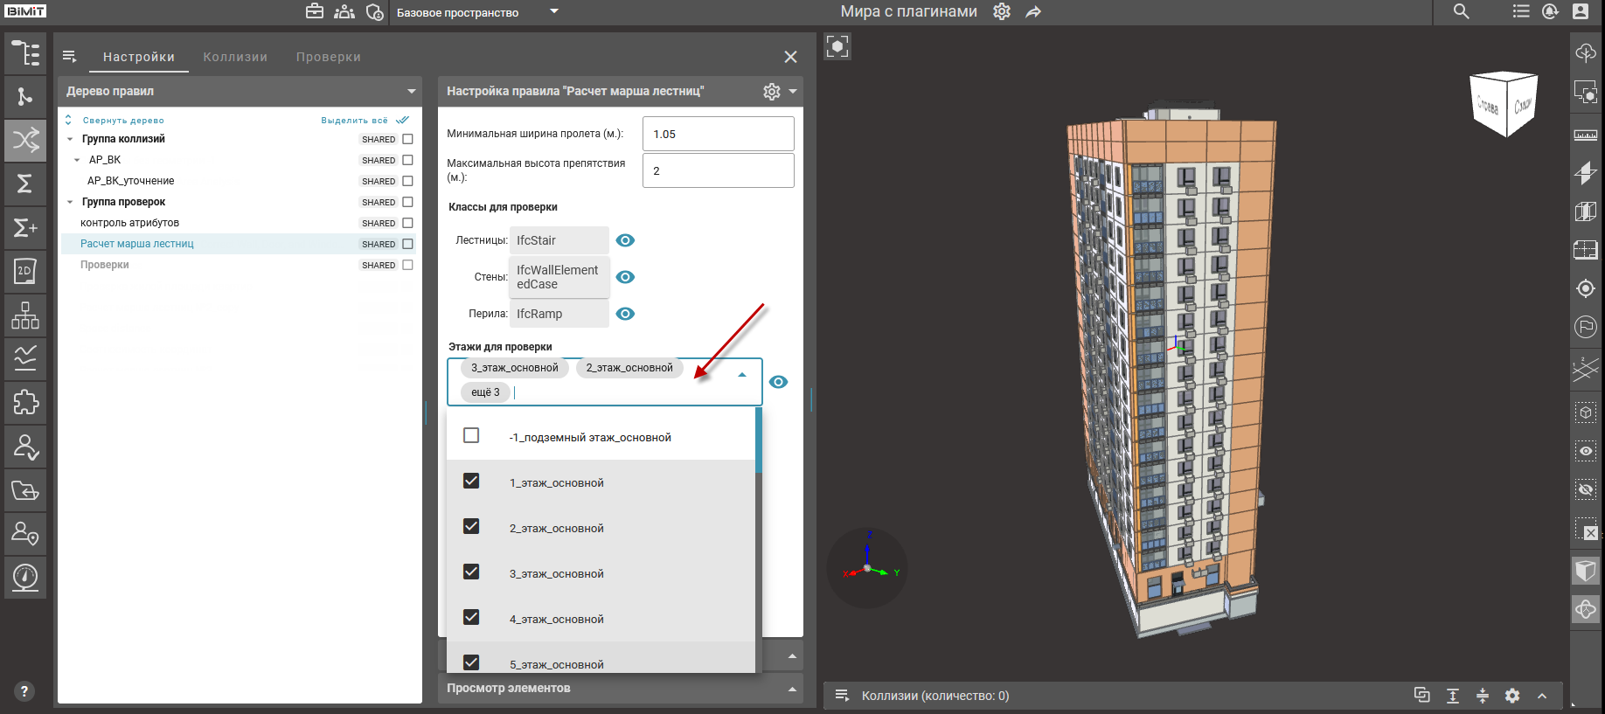1605x714 pixels.
Task: Click the collision list settings gear
Action: [1512, 696]
